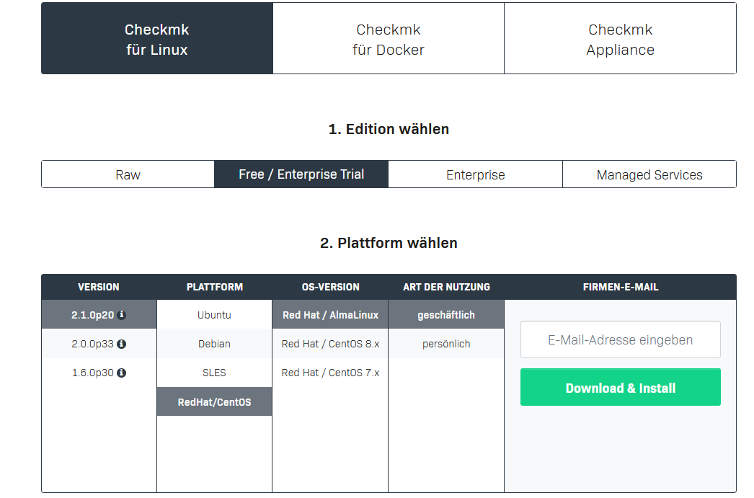754x498 pixels.
Task: Select Free / Enterprise Trial edition
Action: click(301, 174)
